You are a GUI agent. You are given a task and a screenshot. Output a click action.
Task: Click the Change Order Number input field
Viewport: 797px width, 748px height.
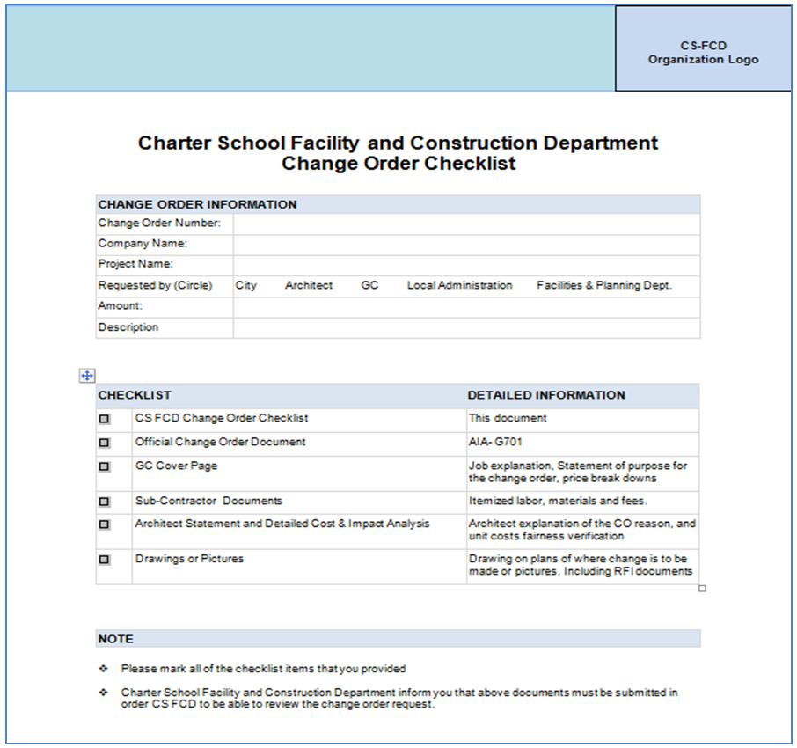pos(466,224)
